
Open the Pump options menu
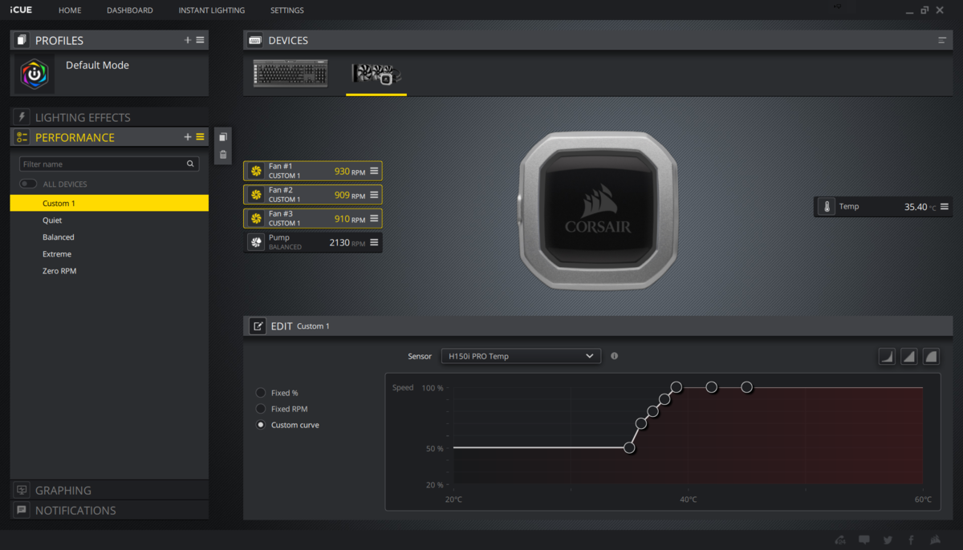(374, 242)
